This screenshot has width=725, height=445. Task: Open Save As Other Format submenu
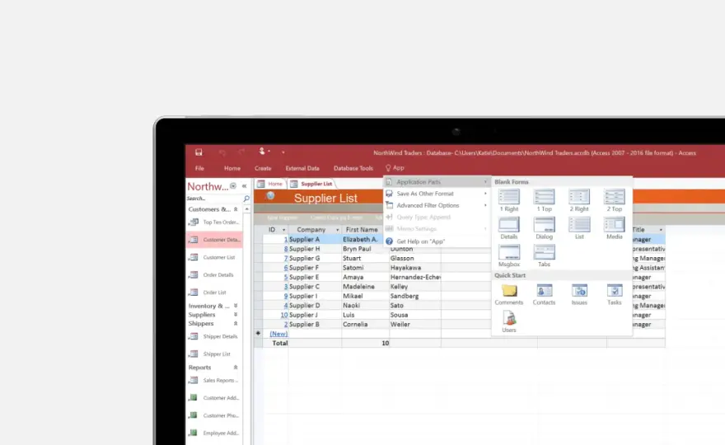(437, 194)
